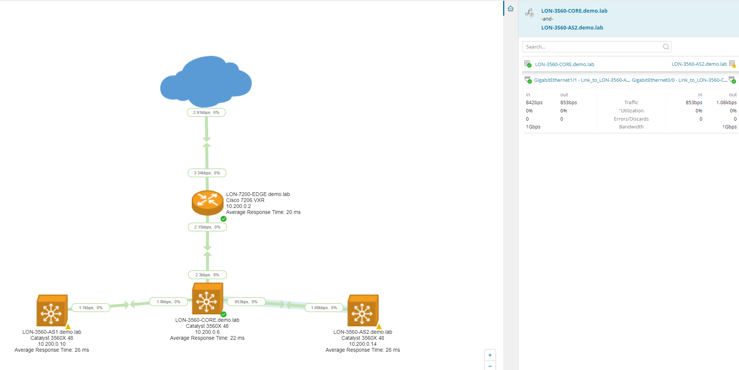The width and height of the screenshot is (739, 370).
Task: Open LON-3560-CORE.demo.lab in panel header
Action: tap(574, 11)
